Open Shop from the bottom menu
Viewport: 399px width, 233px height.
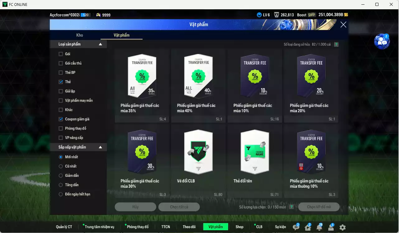click(x=239, y=227)
